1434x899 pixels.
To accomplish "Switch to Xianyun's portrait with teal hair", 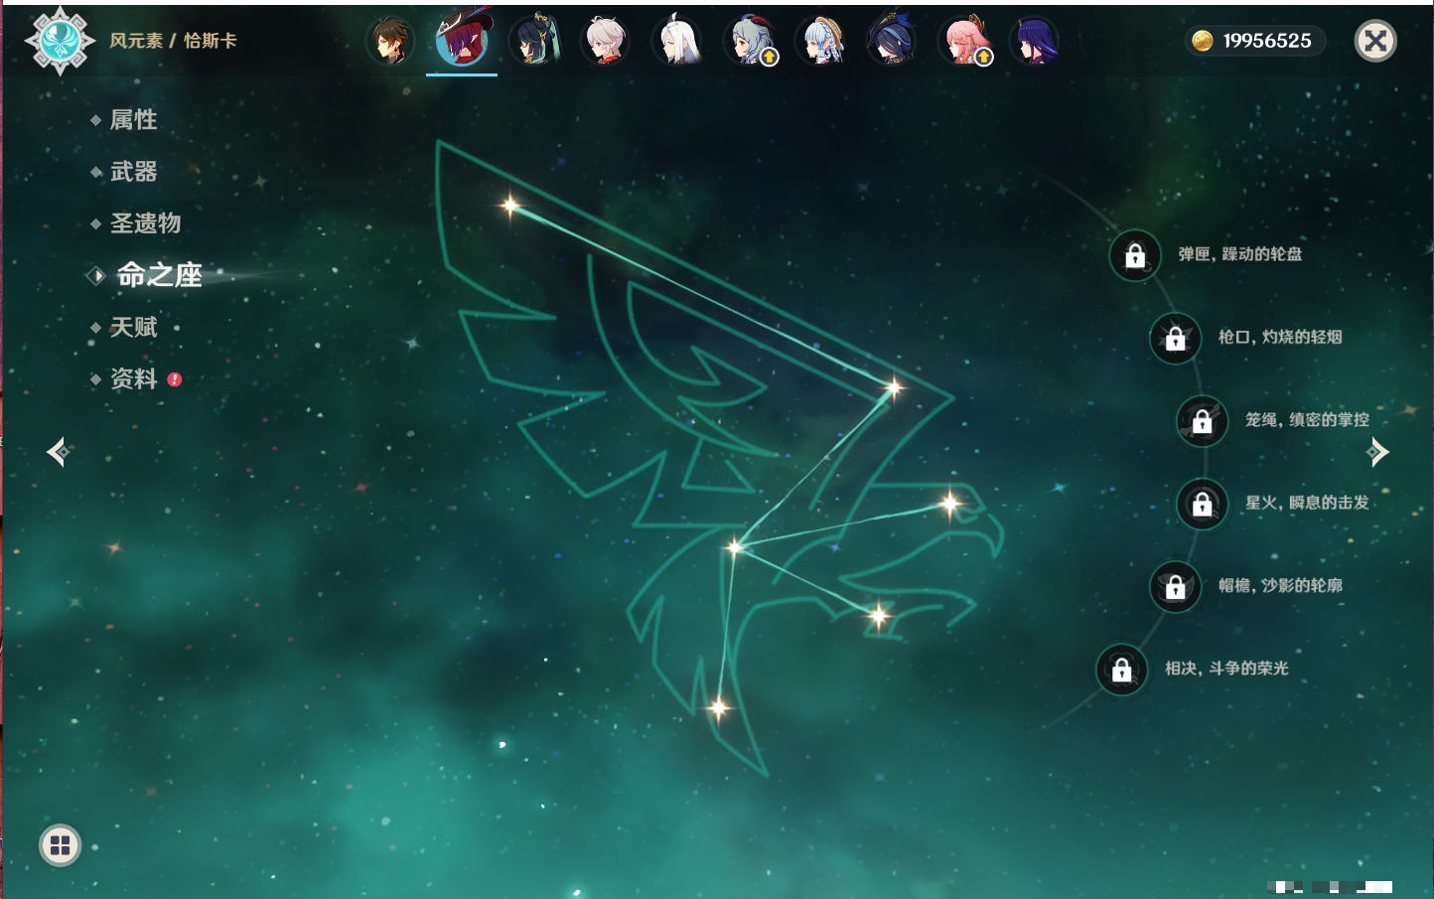I will (533, 41).
